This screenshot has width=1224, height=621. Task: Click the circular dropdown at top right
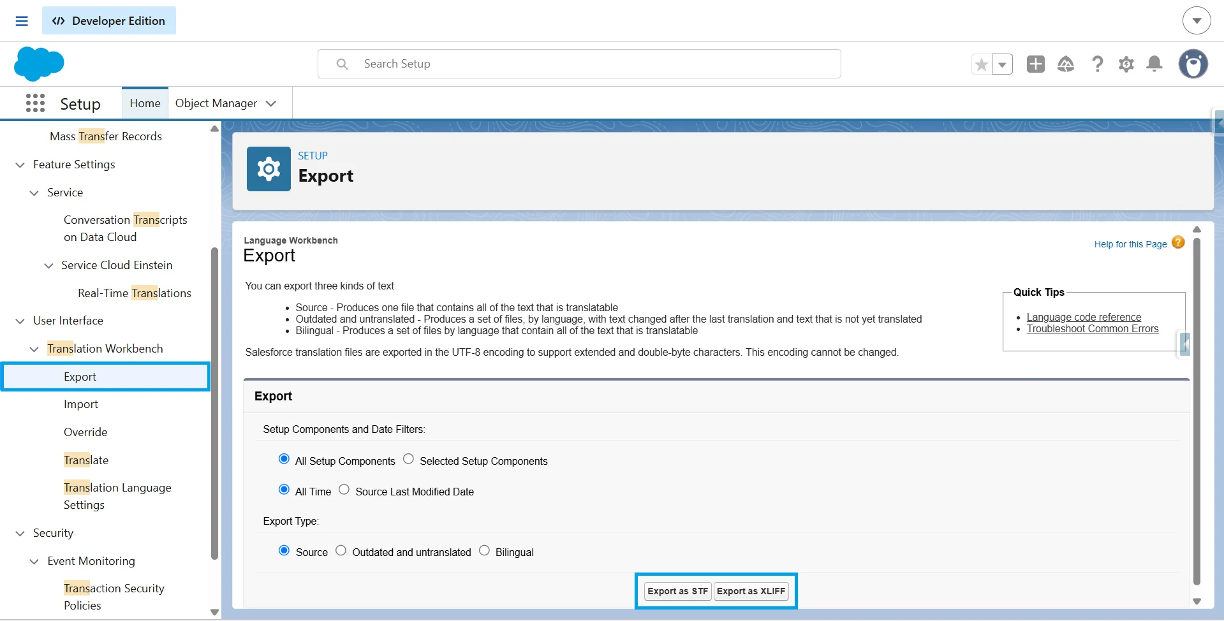[1197, 21]
